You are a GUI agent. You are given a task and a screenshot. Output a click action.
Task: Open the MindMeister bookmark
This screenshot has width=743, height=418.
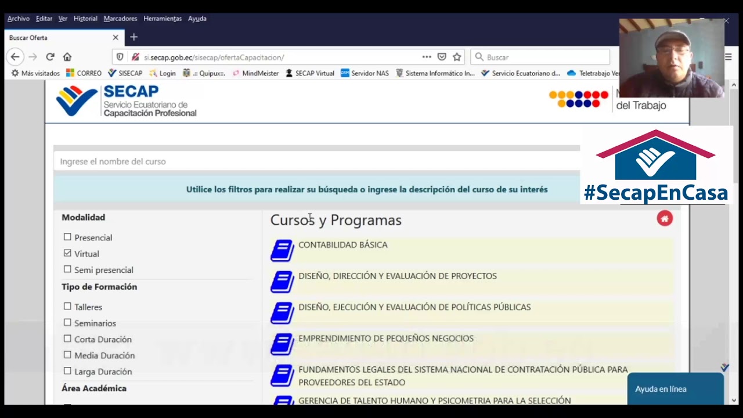pyautogui.click(x=255, y=73)
